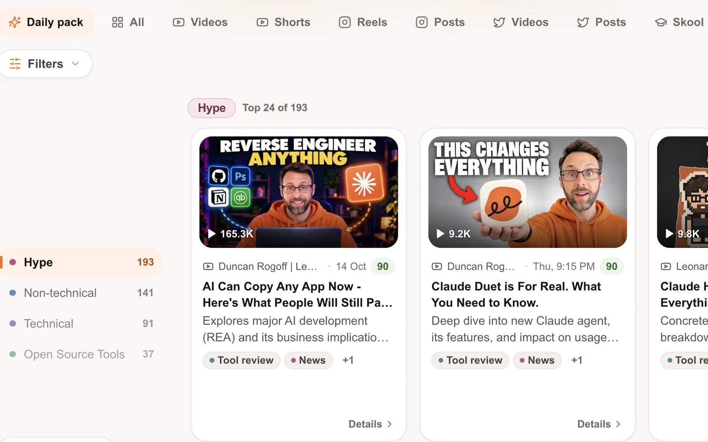The width and height of the screenshot is (708, 442).
Task: Open the Instagram Posts tab
Action: [x=440, y=22]
